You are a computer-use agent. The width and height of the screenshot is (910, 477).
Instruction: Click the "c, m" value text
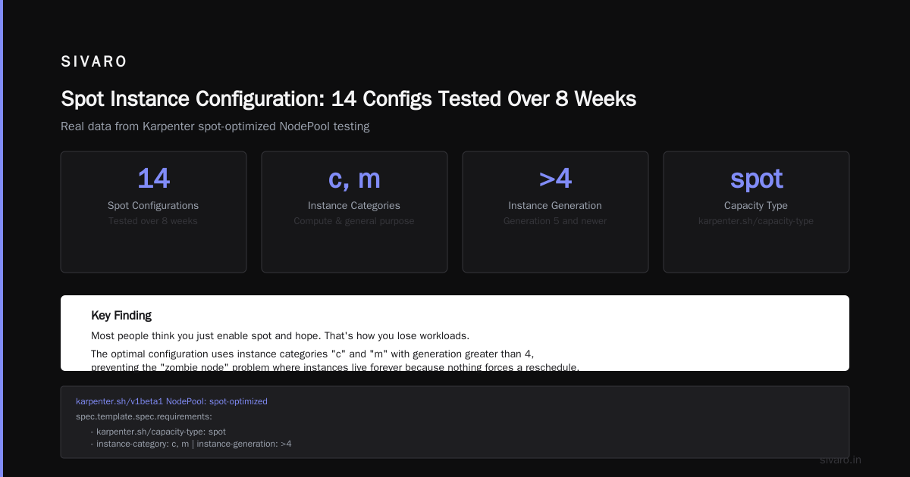pos(354,179)
